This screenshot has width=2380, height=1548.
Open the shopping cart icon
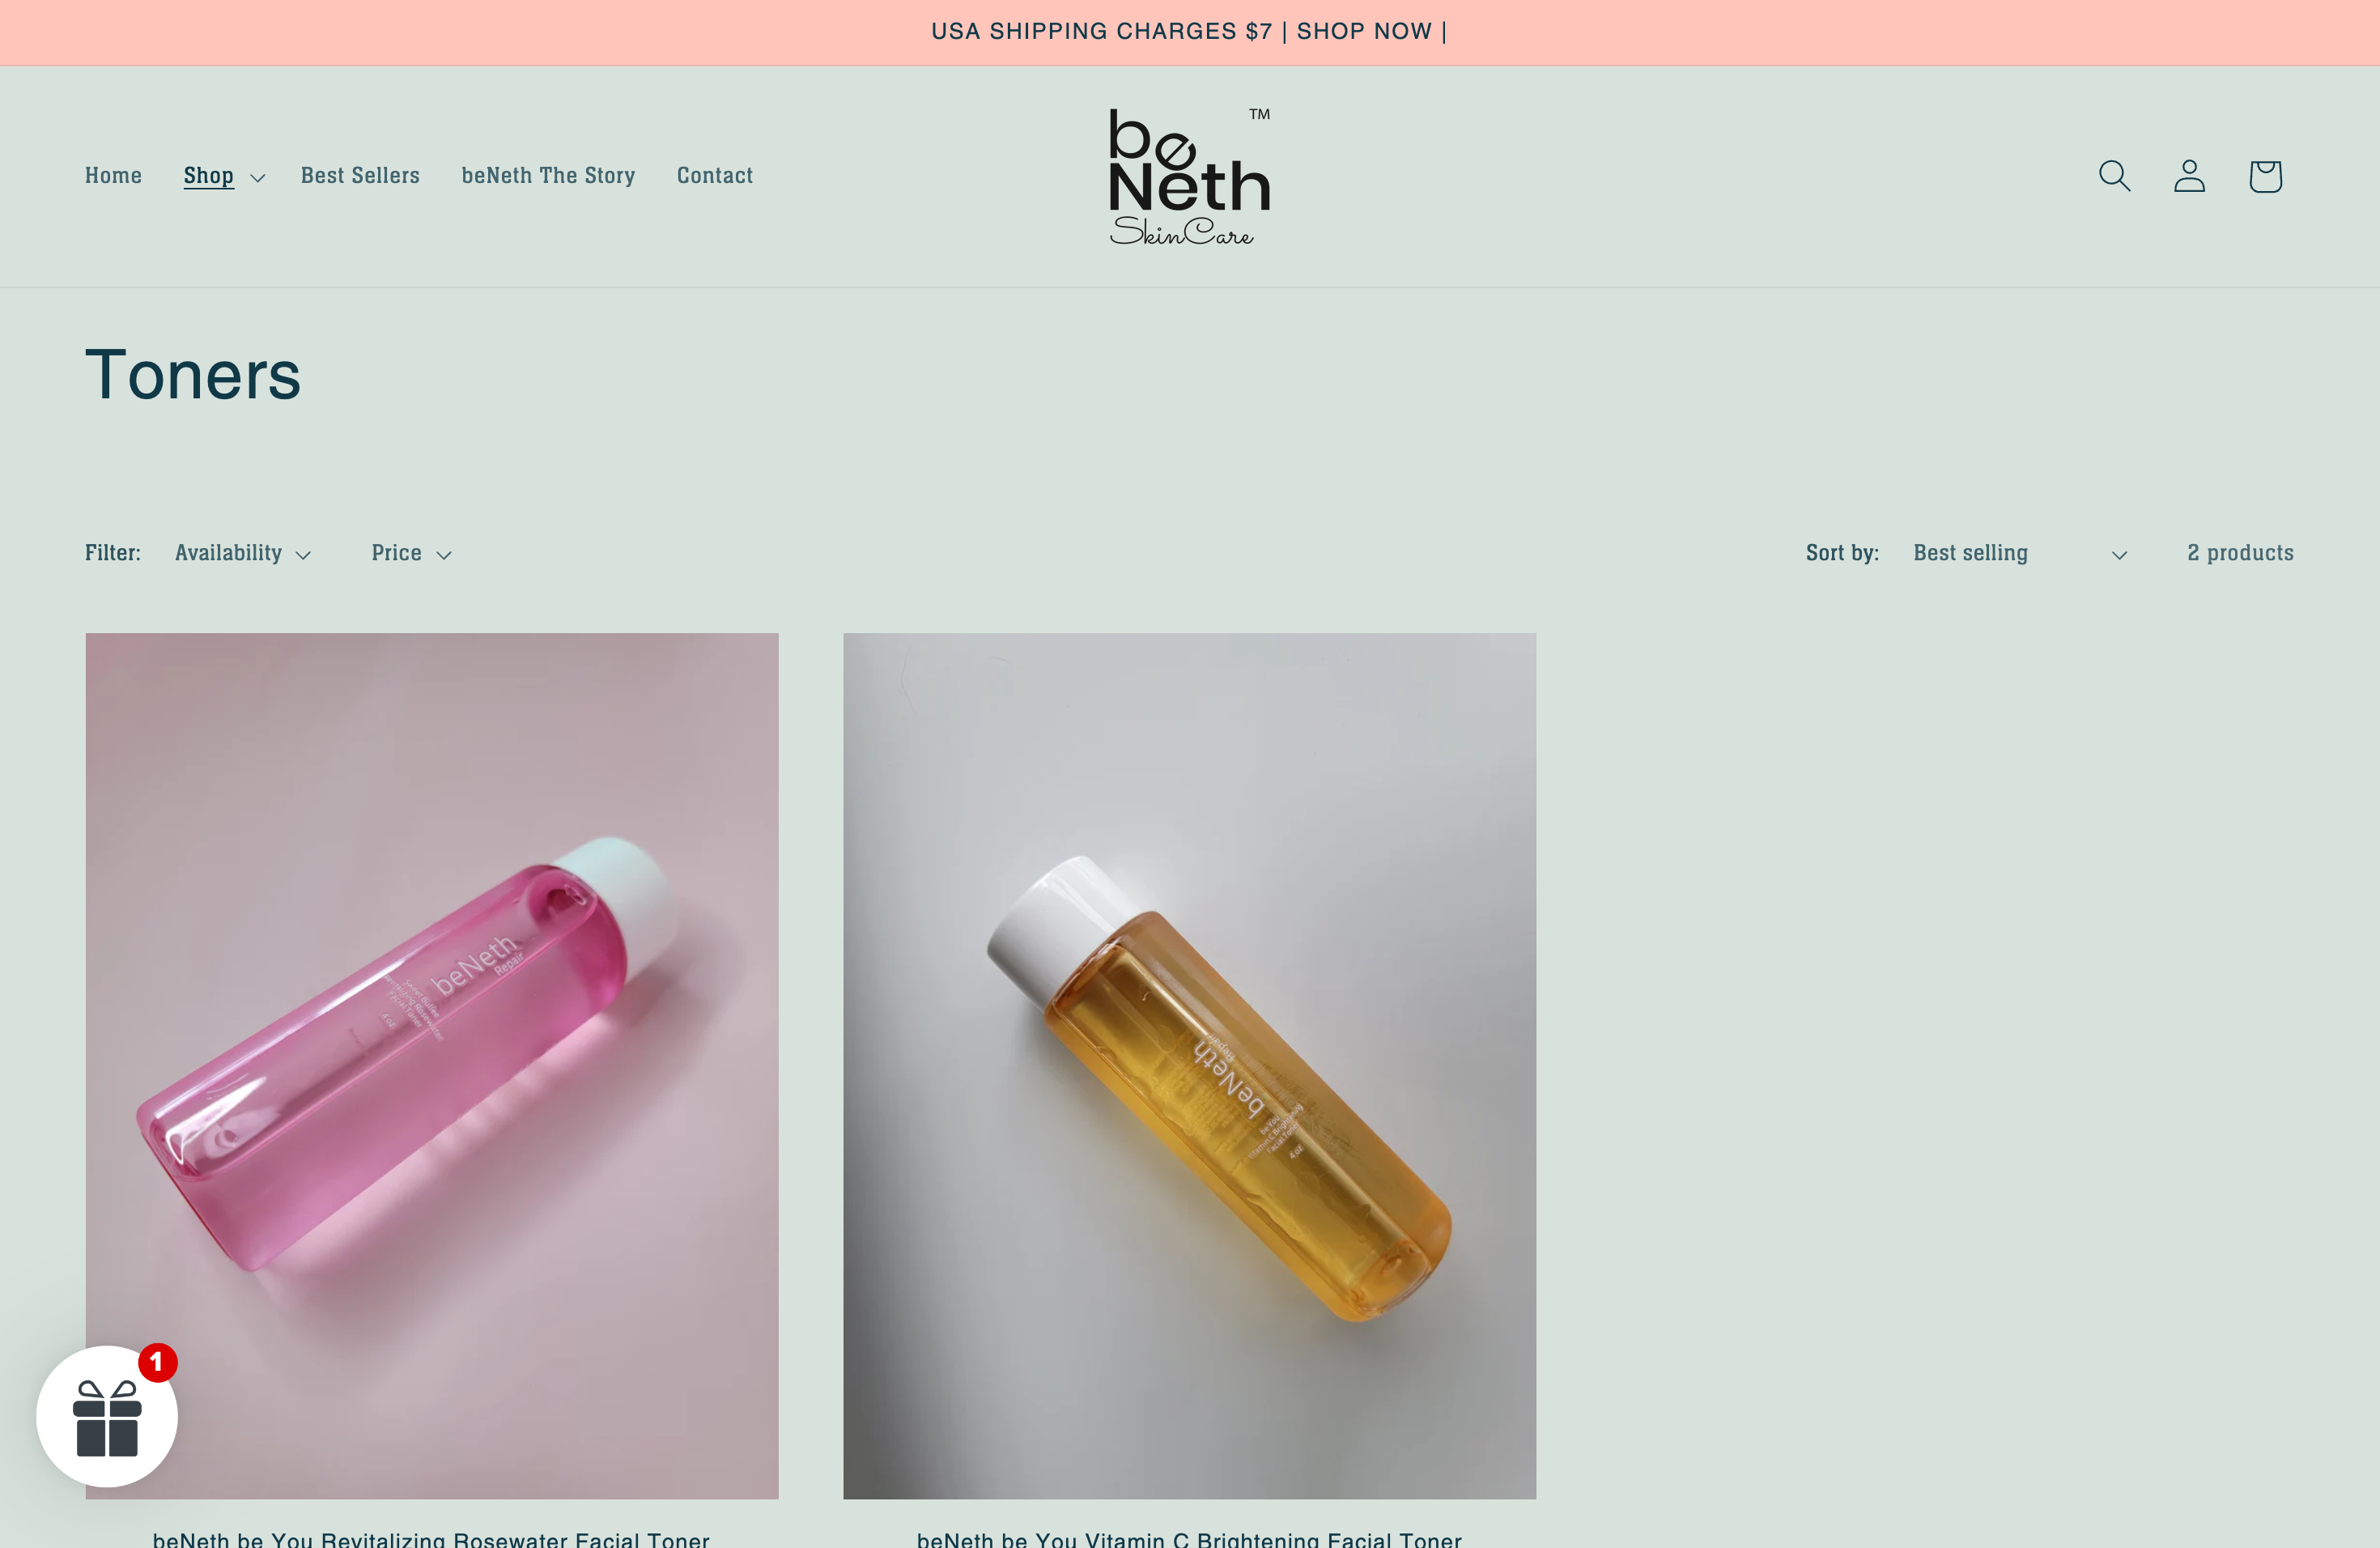pos(2265,176)
